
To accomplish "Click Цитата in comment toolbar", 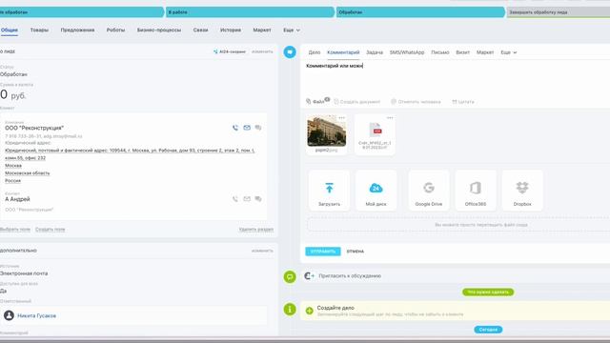I will [463, 102].
